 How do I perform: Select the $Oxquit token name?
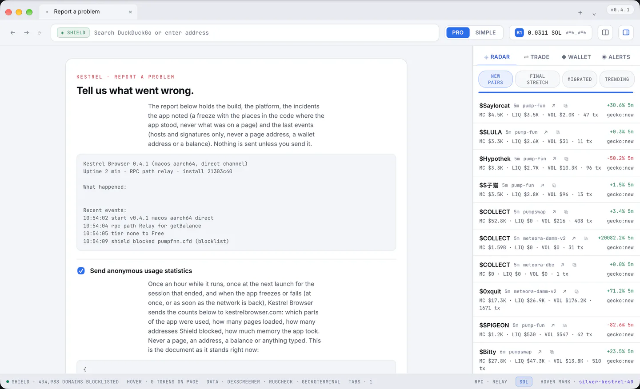click(x=490, y=292)
